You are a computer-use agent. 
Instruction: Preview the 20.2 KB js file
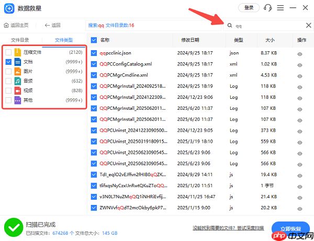pos(299,209)
